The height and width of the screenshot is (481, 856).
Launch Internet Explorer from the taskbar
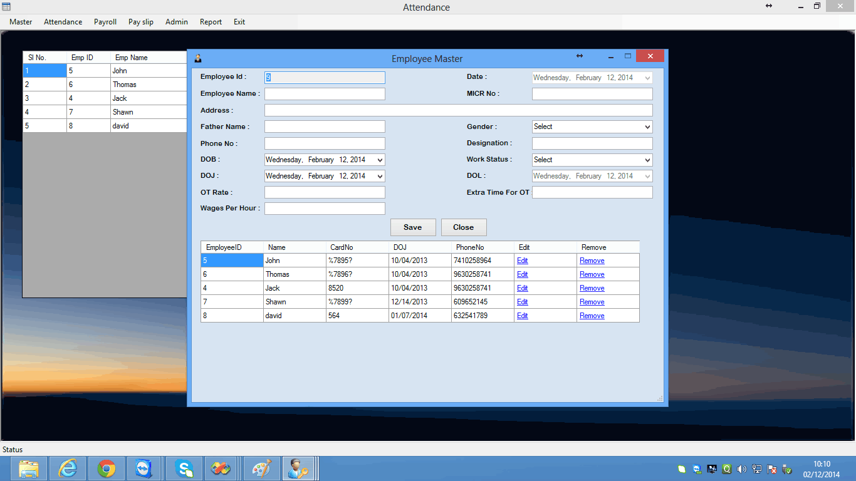(x=68, y=468)
